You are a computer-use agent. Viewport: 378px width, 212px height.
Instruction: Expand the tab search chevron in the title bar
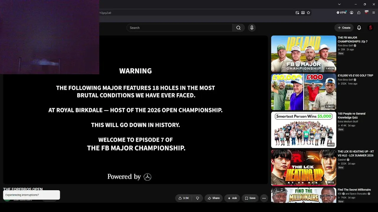[x=339, y=4]
